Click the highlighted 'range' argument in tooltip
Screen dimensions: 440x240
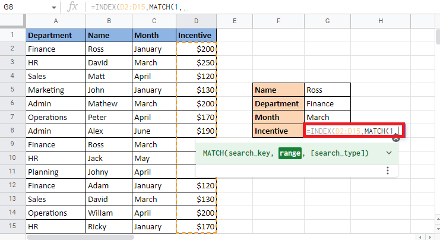click(x=290, y=153)
